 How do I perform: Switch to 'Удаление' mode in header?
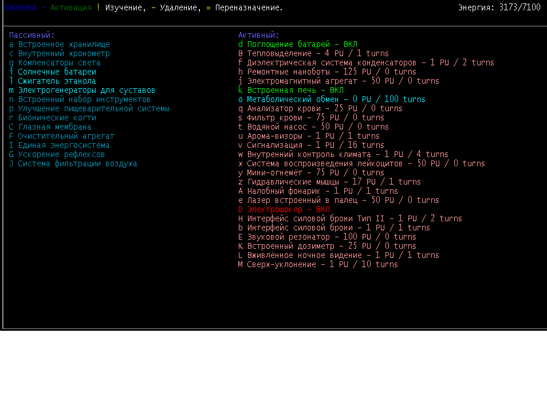click(x=179, y=7)
